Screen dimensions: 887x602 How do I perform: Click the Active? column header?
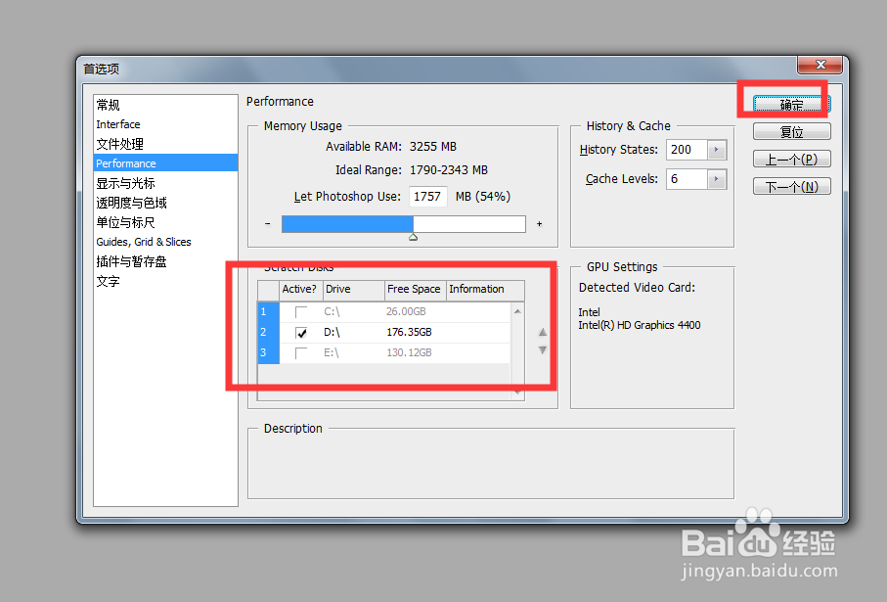pyautogui.click(x=301, y=290)
